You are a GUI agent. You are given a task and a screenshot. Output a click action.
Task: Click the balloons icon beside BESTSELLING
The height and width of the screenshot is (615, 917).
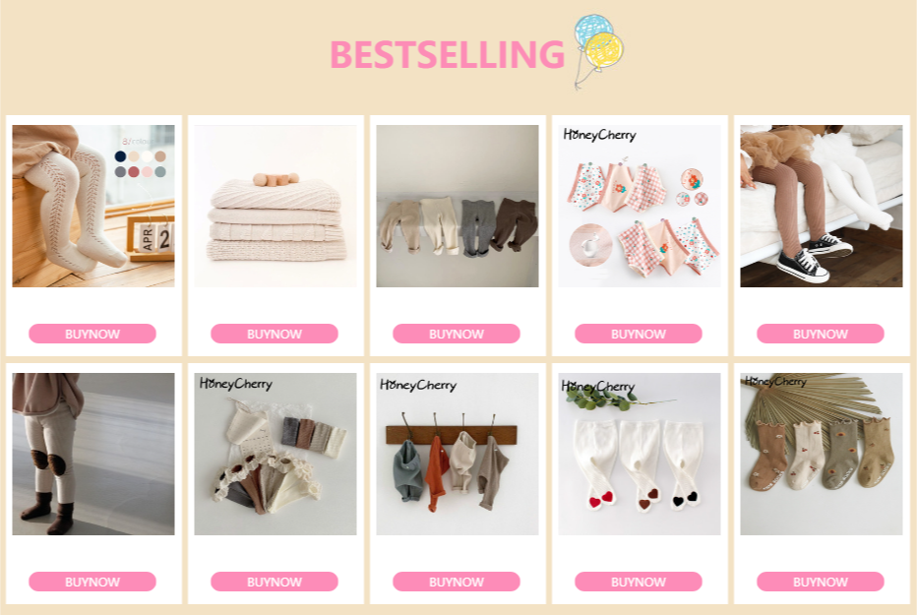(x=598, y=52)
